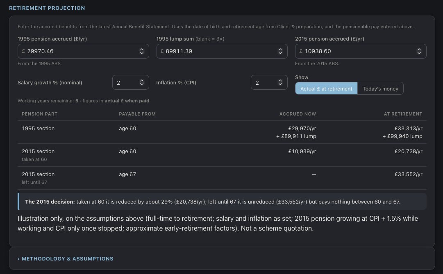Click the At Retirement column header

click(x=403, y=114)
